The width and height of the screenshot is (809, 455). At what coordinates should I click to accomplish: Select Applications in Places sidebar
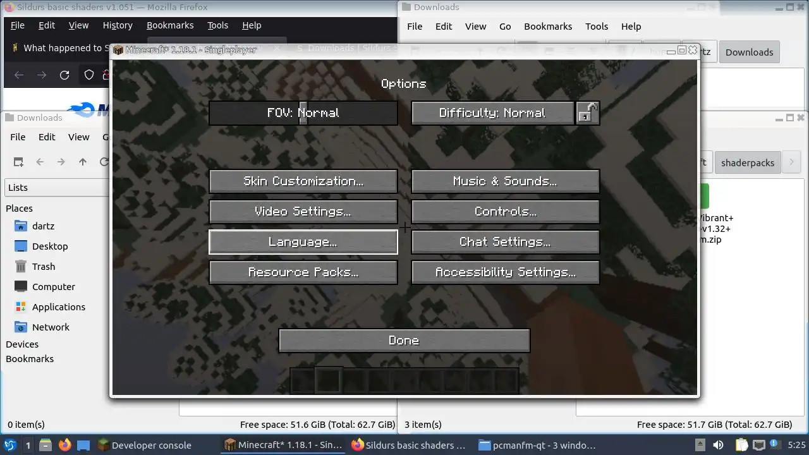pyautogui.click(x=59, y=307)
